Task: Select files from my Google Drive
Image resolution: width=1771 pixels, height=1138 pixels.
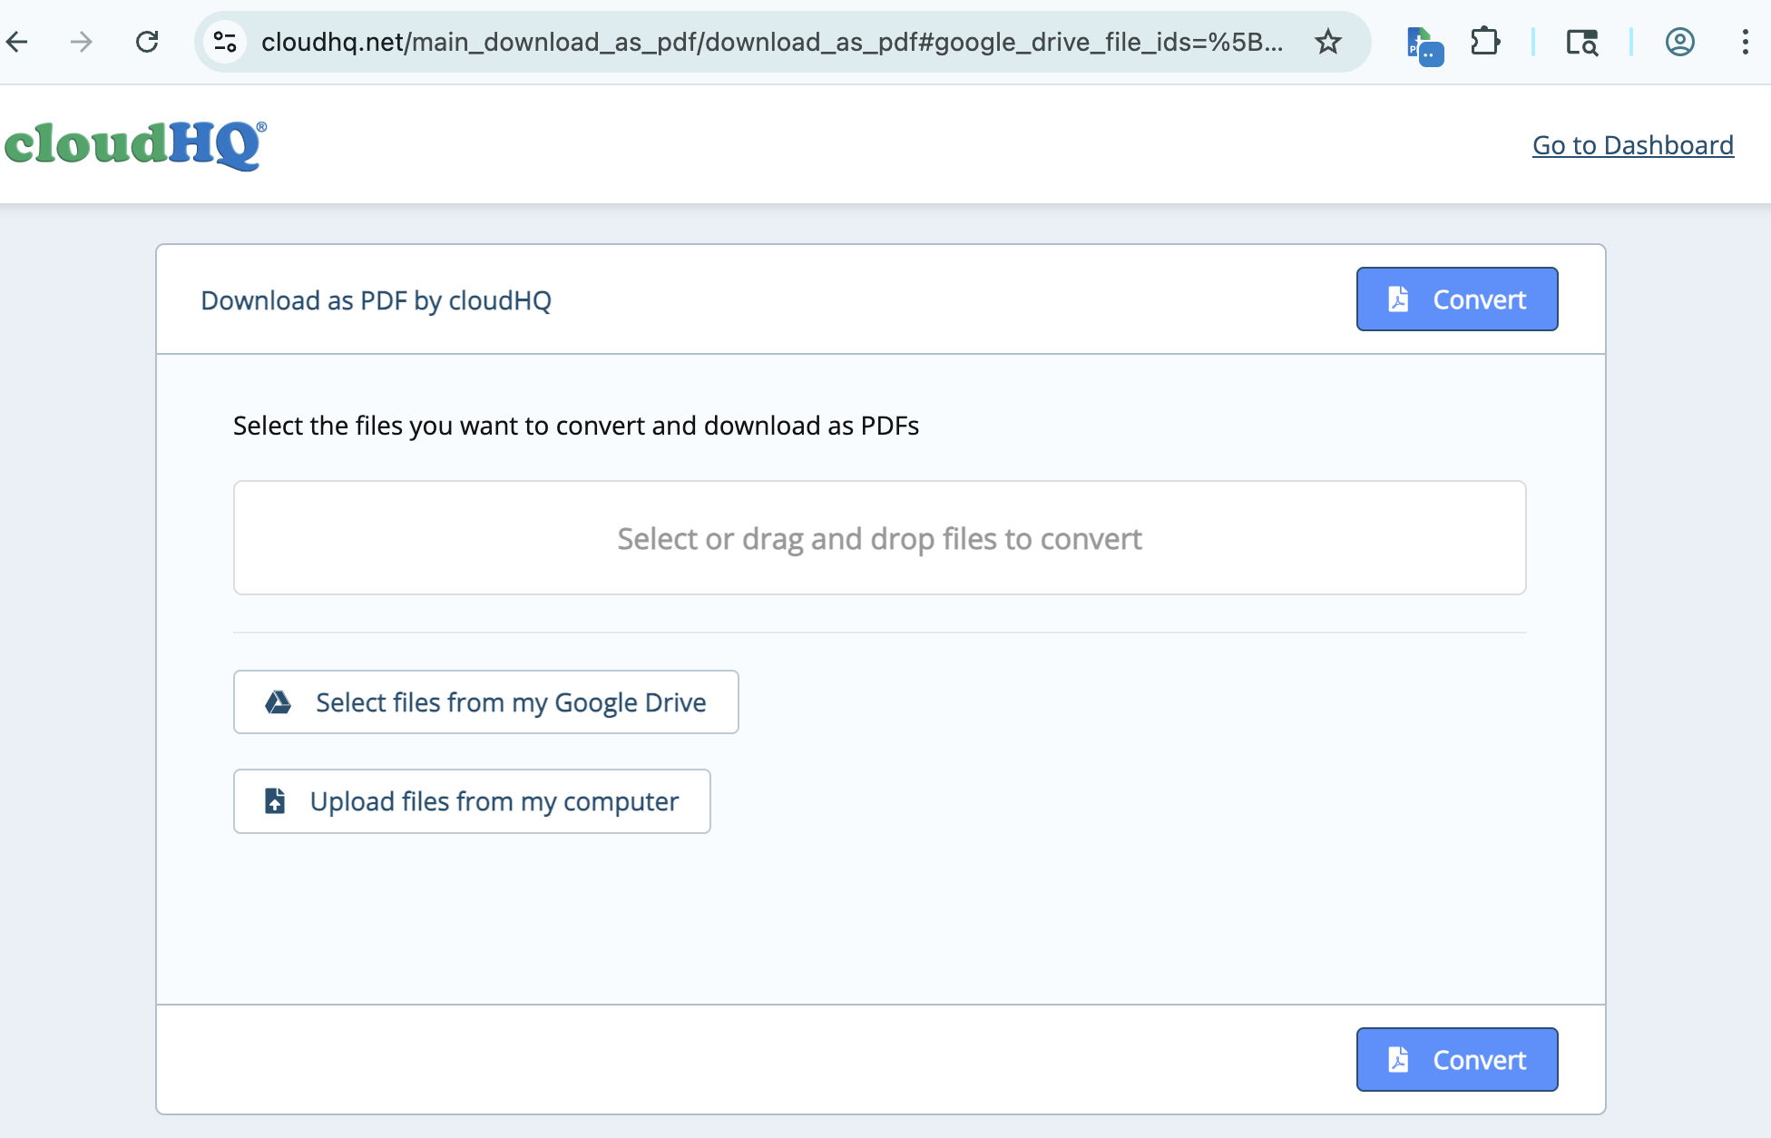Action: [x=485, y=702]
